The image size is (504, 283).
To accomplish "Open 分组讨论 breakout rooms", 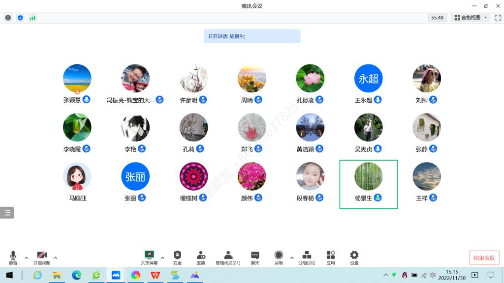I will coord(307,257).
